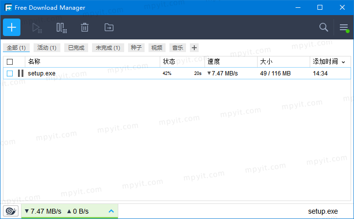Expand the speed panel up arrow
This screenshot has height=219, width=354.
tap(111, 211)
